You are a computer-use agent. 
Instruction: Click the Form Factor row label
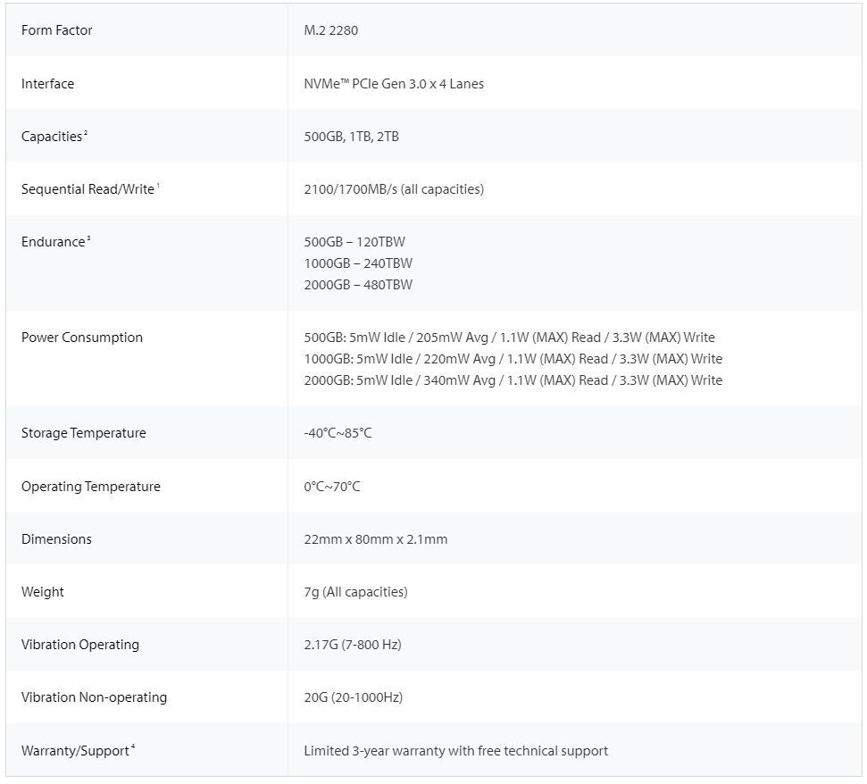pyautogui.click(x=57, y=30)
